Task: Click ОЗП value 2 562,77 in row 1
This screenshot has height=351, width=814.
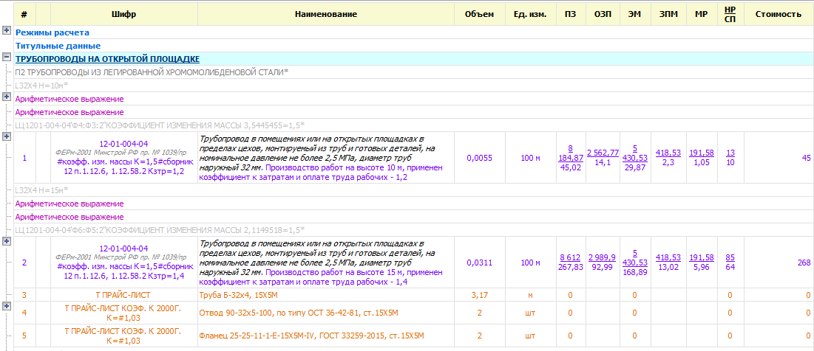Action: click(603, 153)
